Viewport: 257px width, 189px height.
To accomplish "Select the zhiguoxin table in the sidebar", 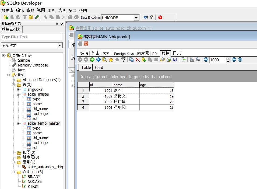I will point(35,89).
